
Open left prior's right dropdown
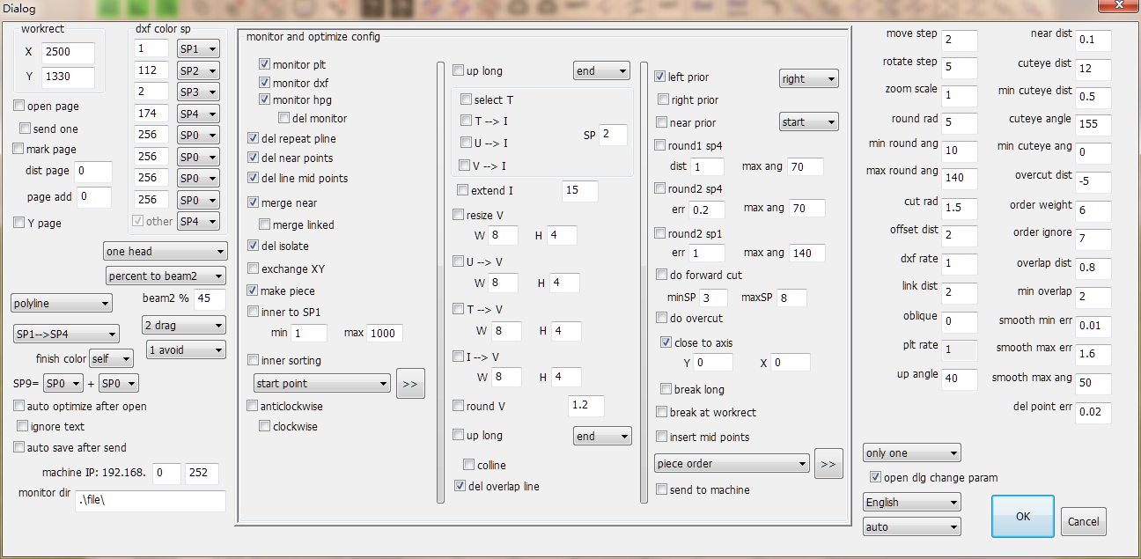[x=809, y=78]
